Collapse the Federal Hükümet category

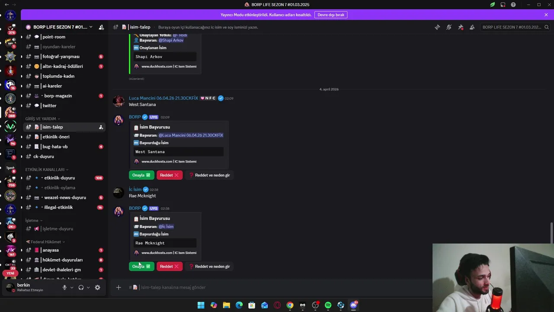45,242
